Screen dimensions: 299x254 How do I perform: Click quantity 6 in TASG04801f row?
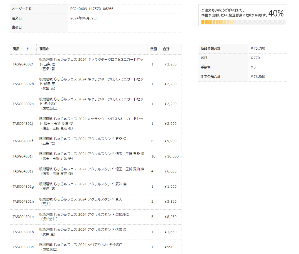point(152,141)
